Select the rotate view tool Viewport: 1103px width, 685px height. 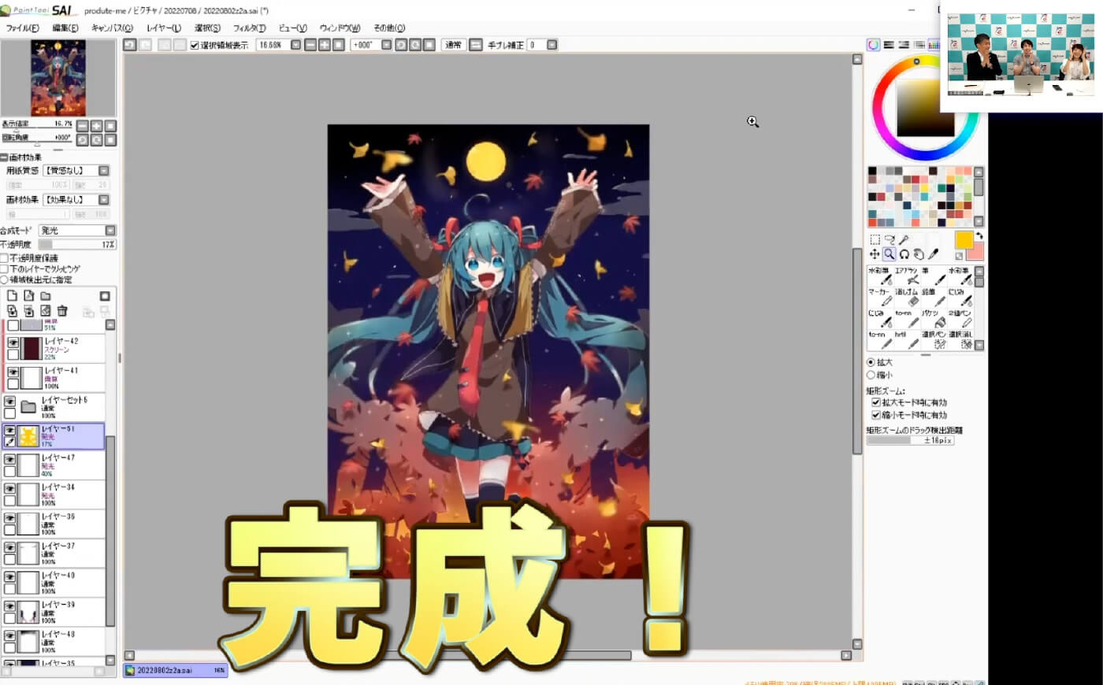click(904, 254)
